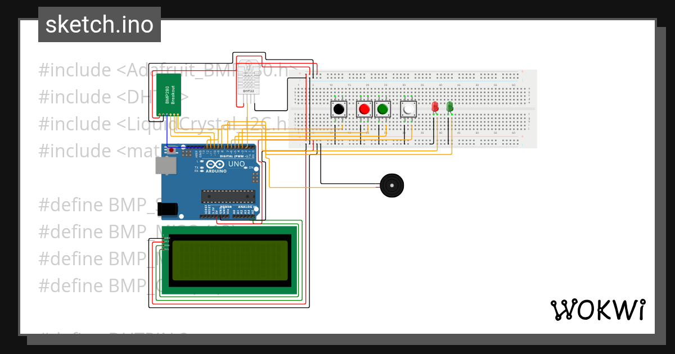Click the Wokwi logo
The height and width of the screenshot is (354, 675).
[x=598, y=308]
